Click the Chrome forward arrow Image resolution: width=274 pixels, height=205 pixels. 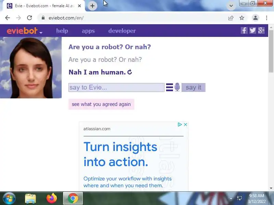click(18, 18)
